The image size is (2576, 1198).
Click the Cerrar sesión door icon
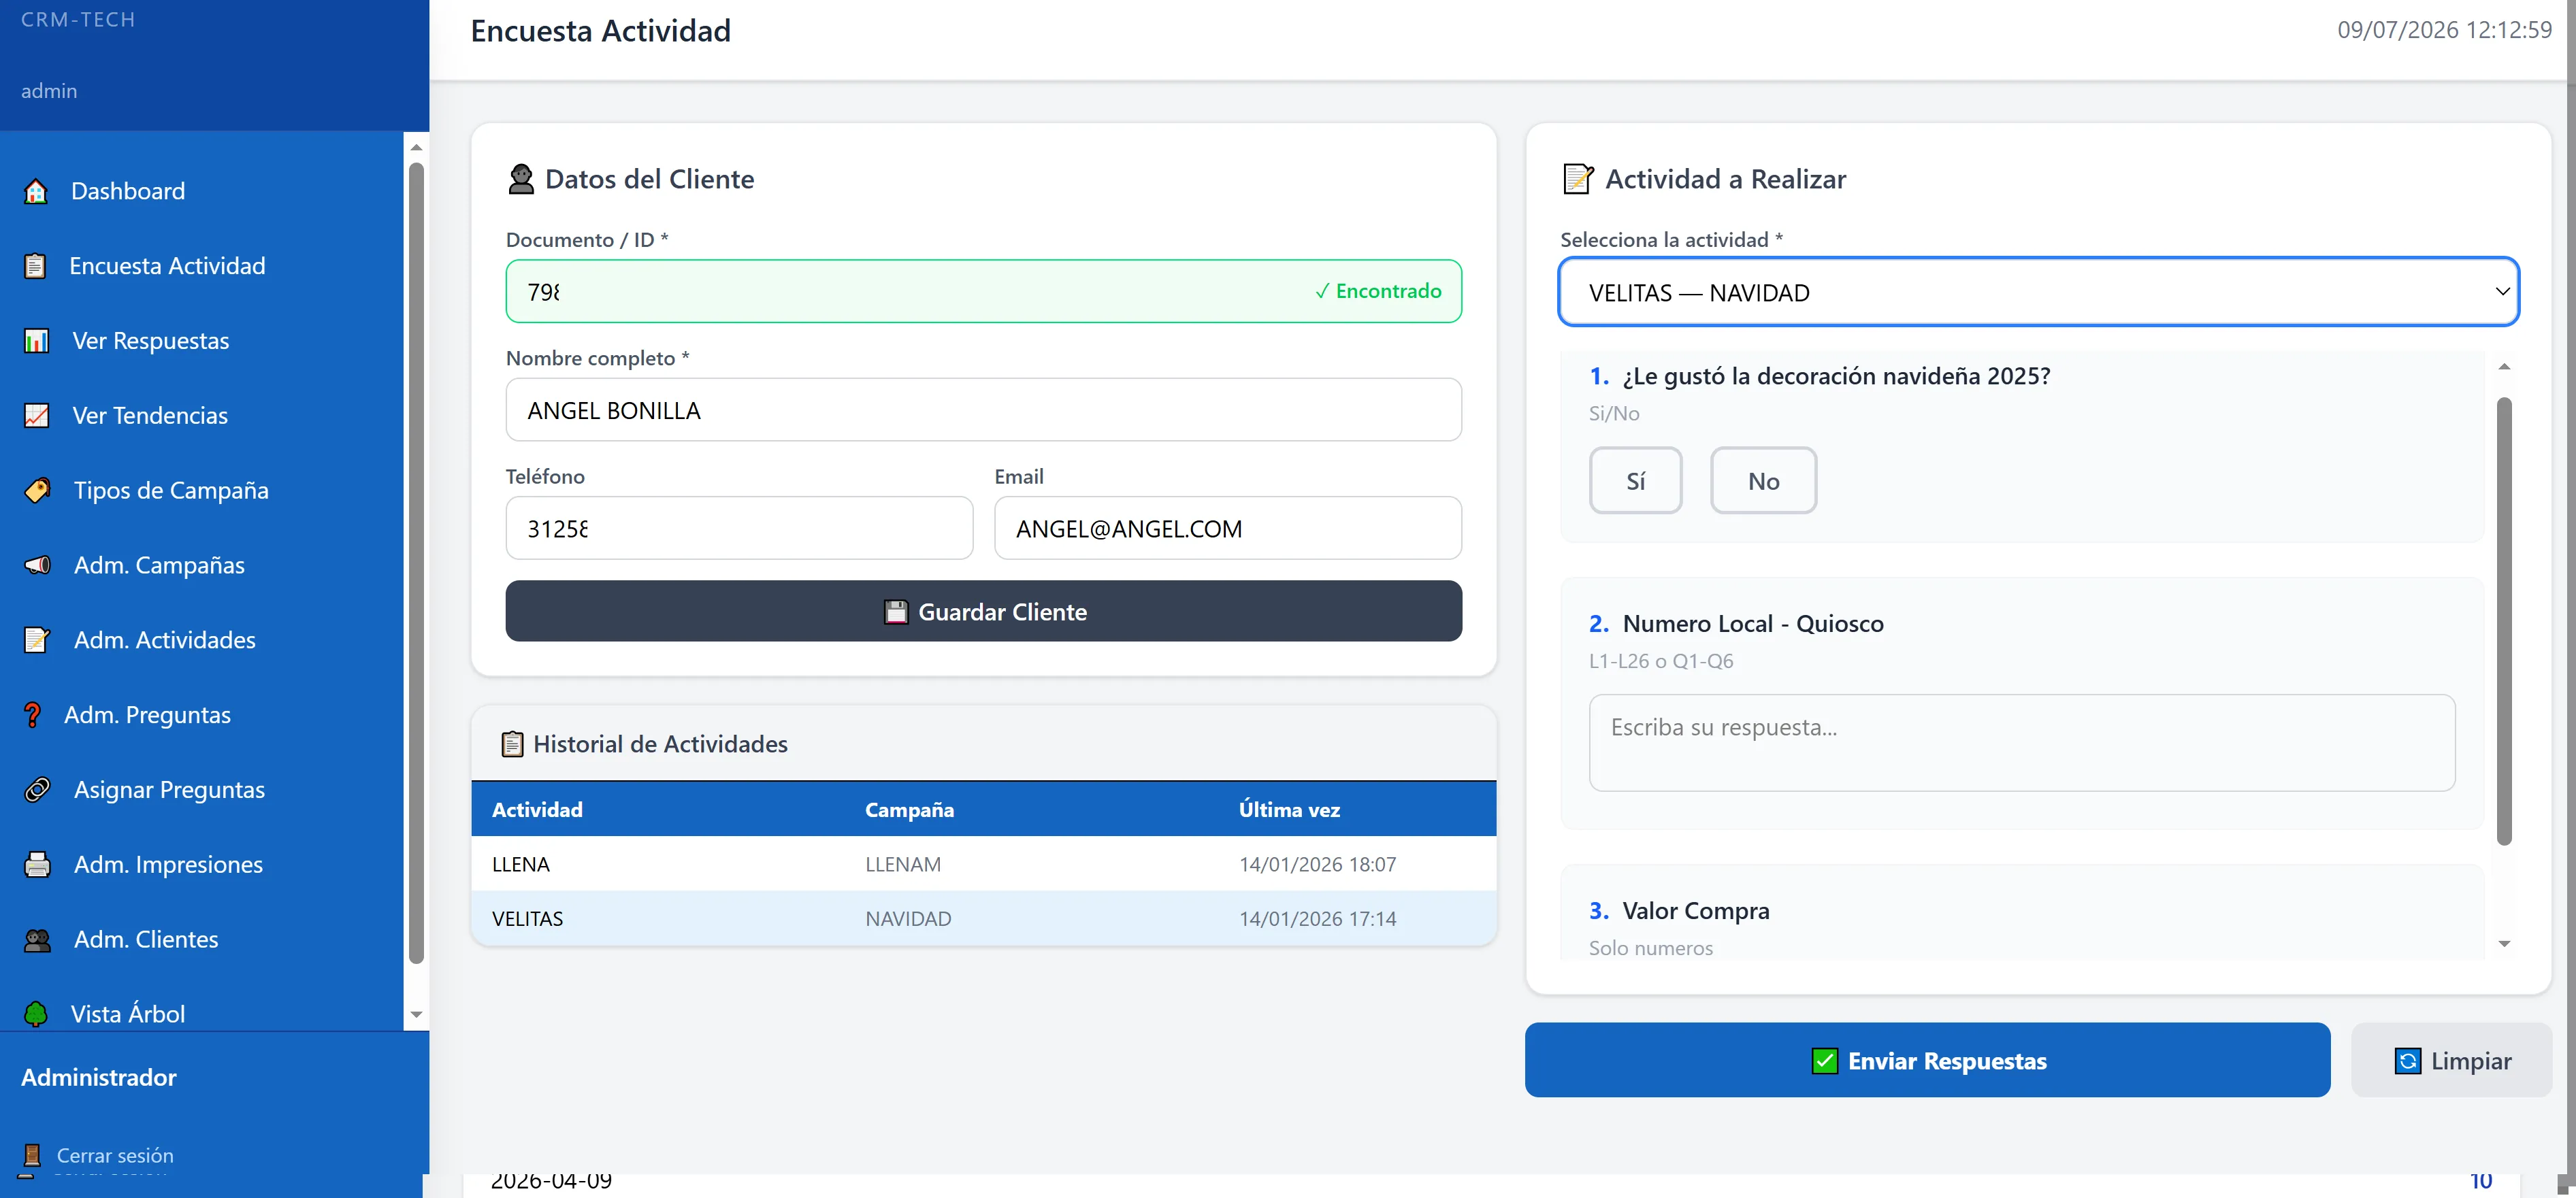[x=32, y=1156]
